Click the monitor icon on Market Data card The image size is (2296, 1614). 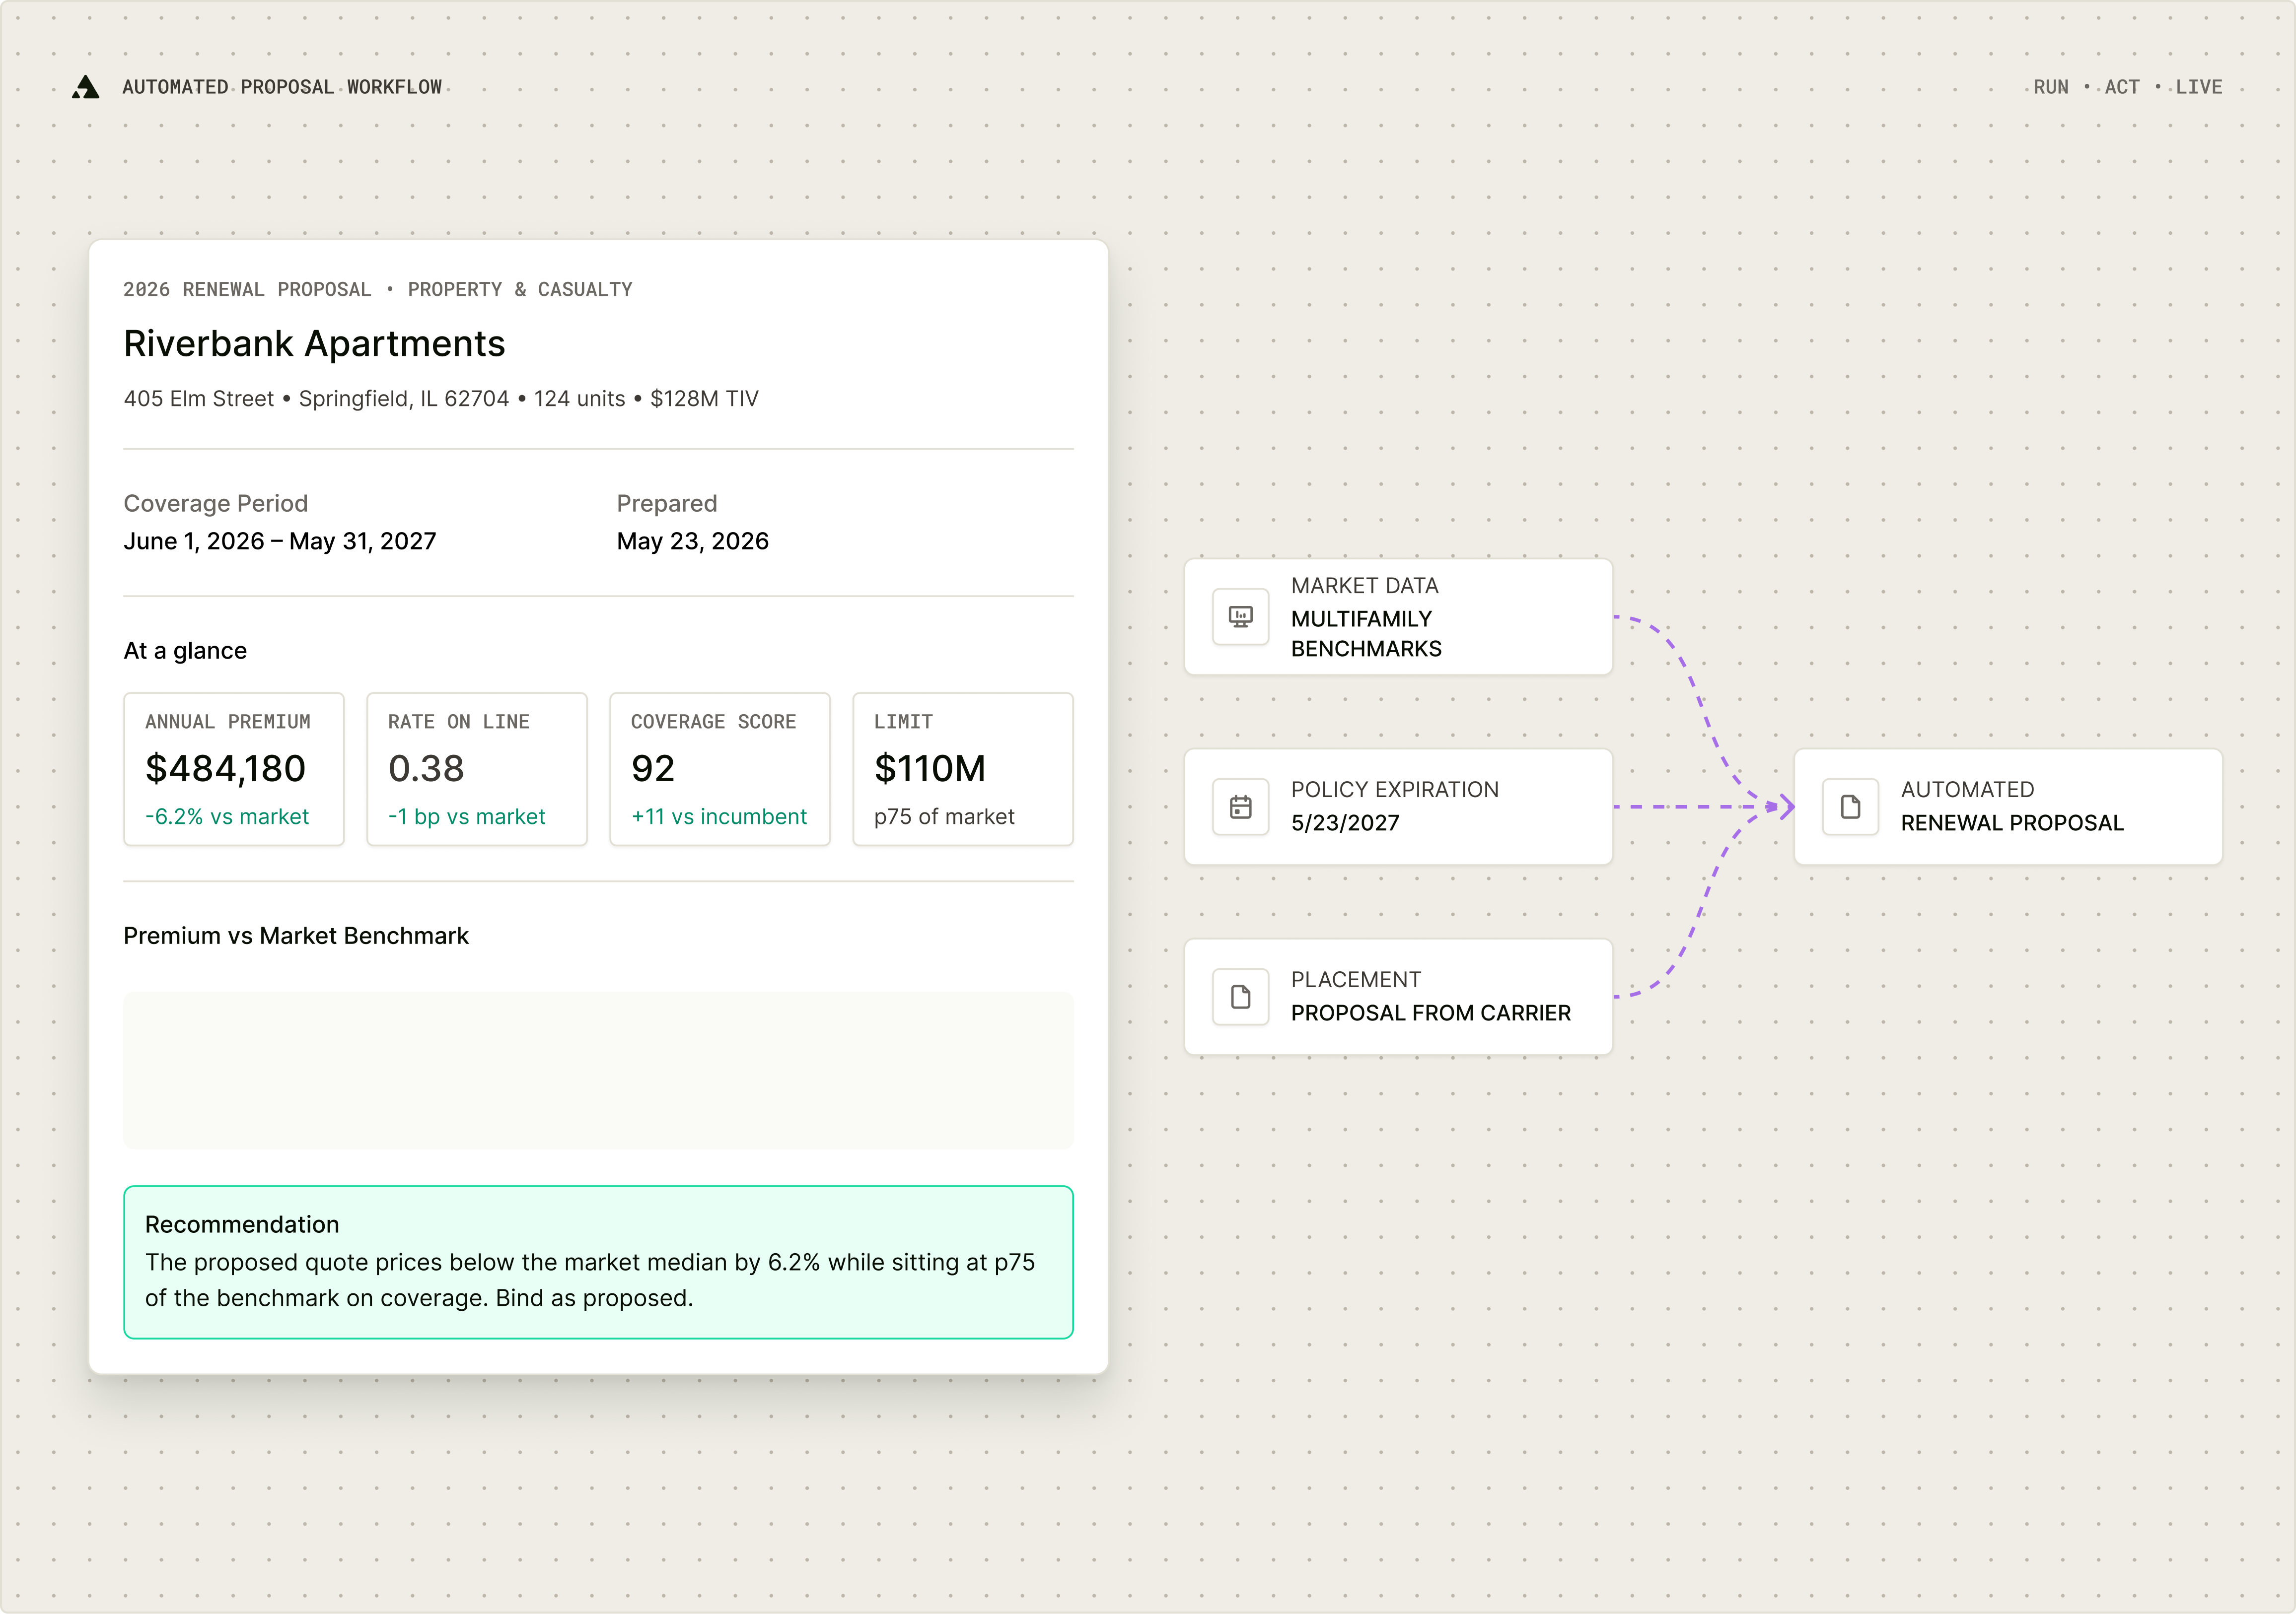point(1240,616)
